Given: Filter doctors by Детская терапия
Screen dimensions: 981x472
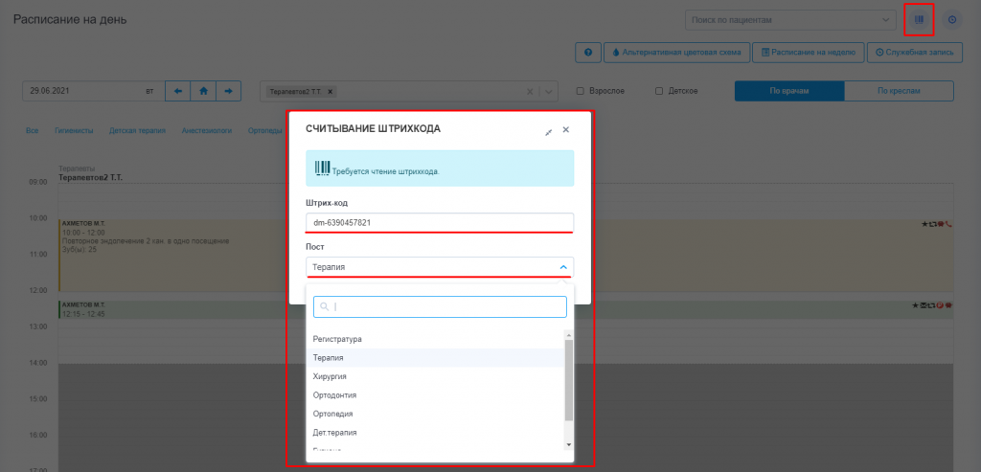Looking at the screenshot, I should (x=137, y=131).
